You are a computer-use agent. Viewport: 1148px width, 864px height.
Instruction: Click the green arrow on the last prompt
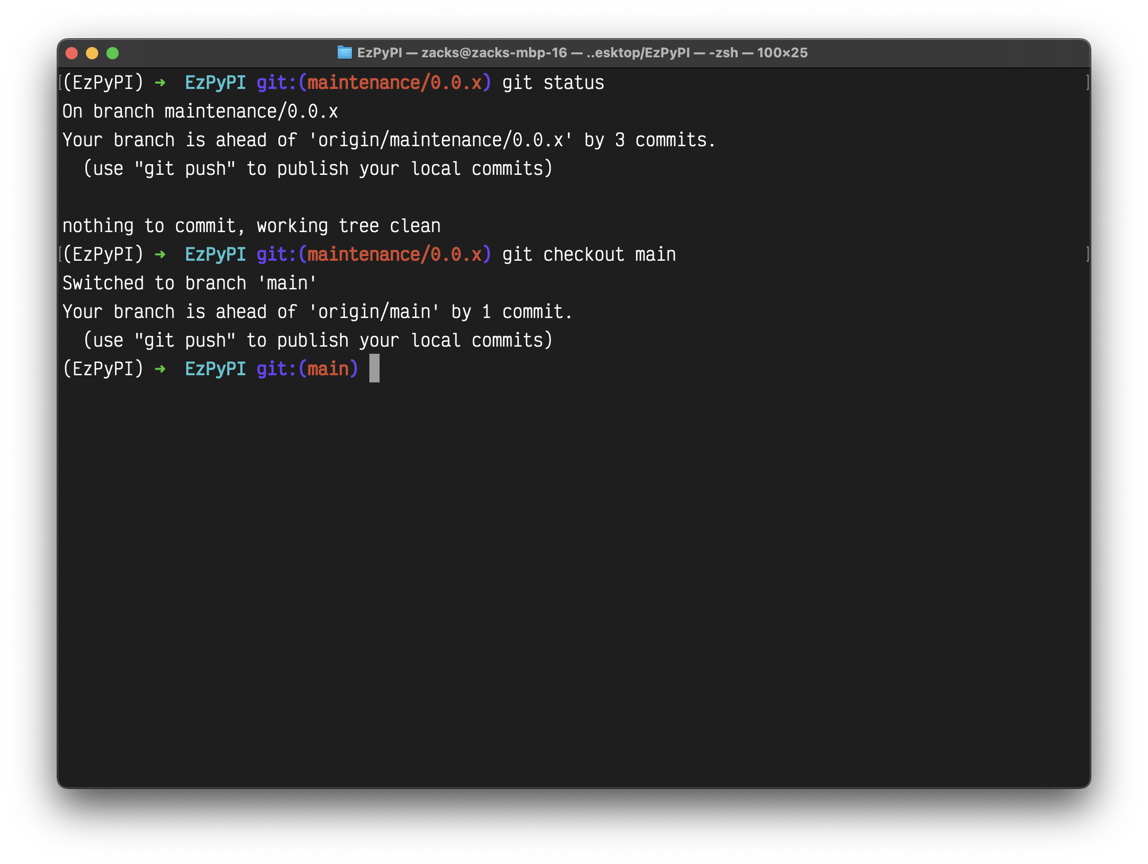(160, 369)
